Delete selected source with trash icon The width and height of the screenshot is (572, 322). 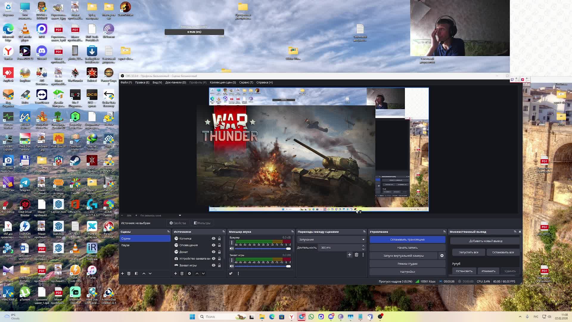pos(182,273)
